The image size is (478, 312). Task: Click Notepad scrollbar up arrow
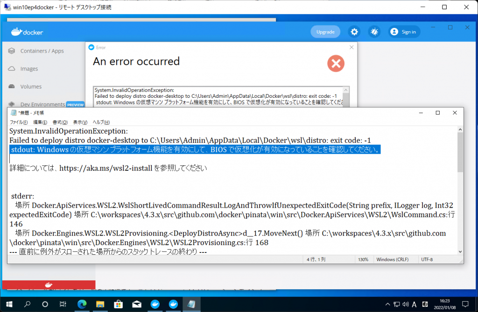[x=460, y=130]
